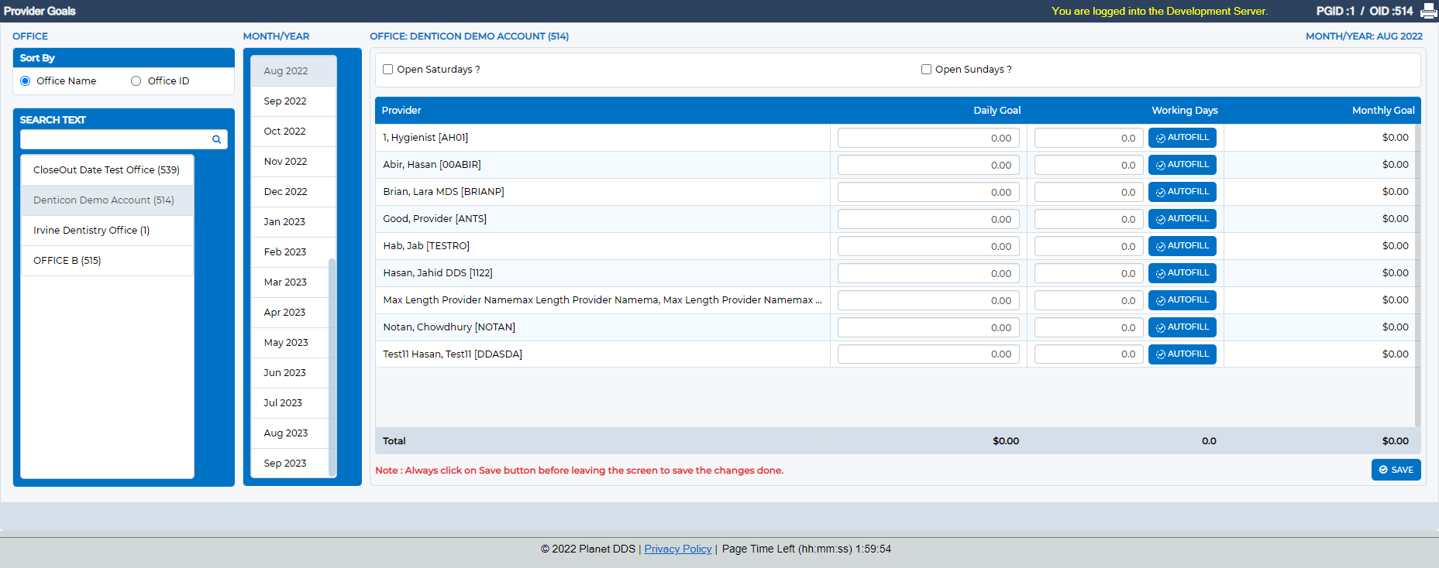This screenshot has height=568, width=1439.
Task: Click the SAVE button
Action: coord(1396,470)
